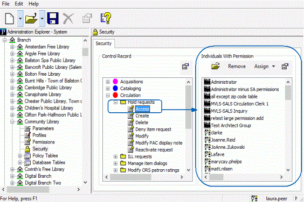Click the Modify permission key icon
Image resolution: width=304 pixels, height=202 pixels.
point(130,136)
